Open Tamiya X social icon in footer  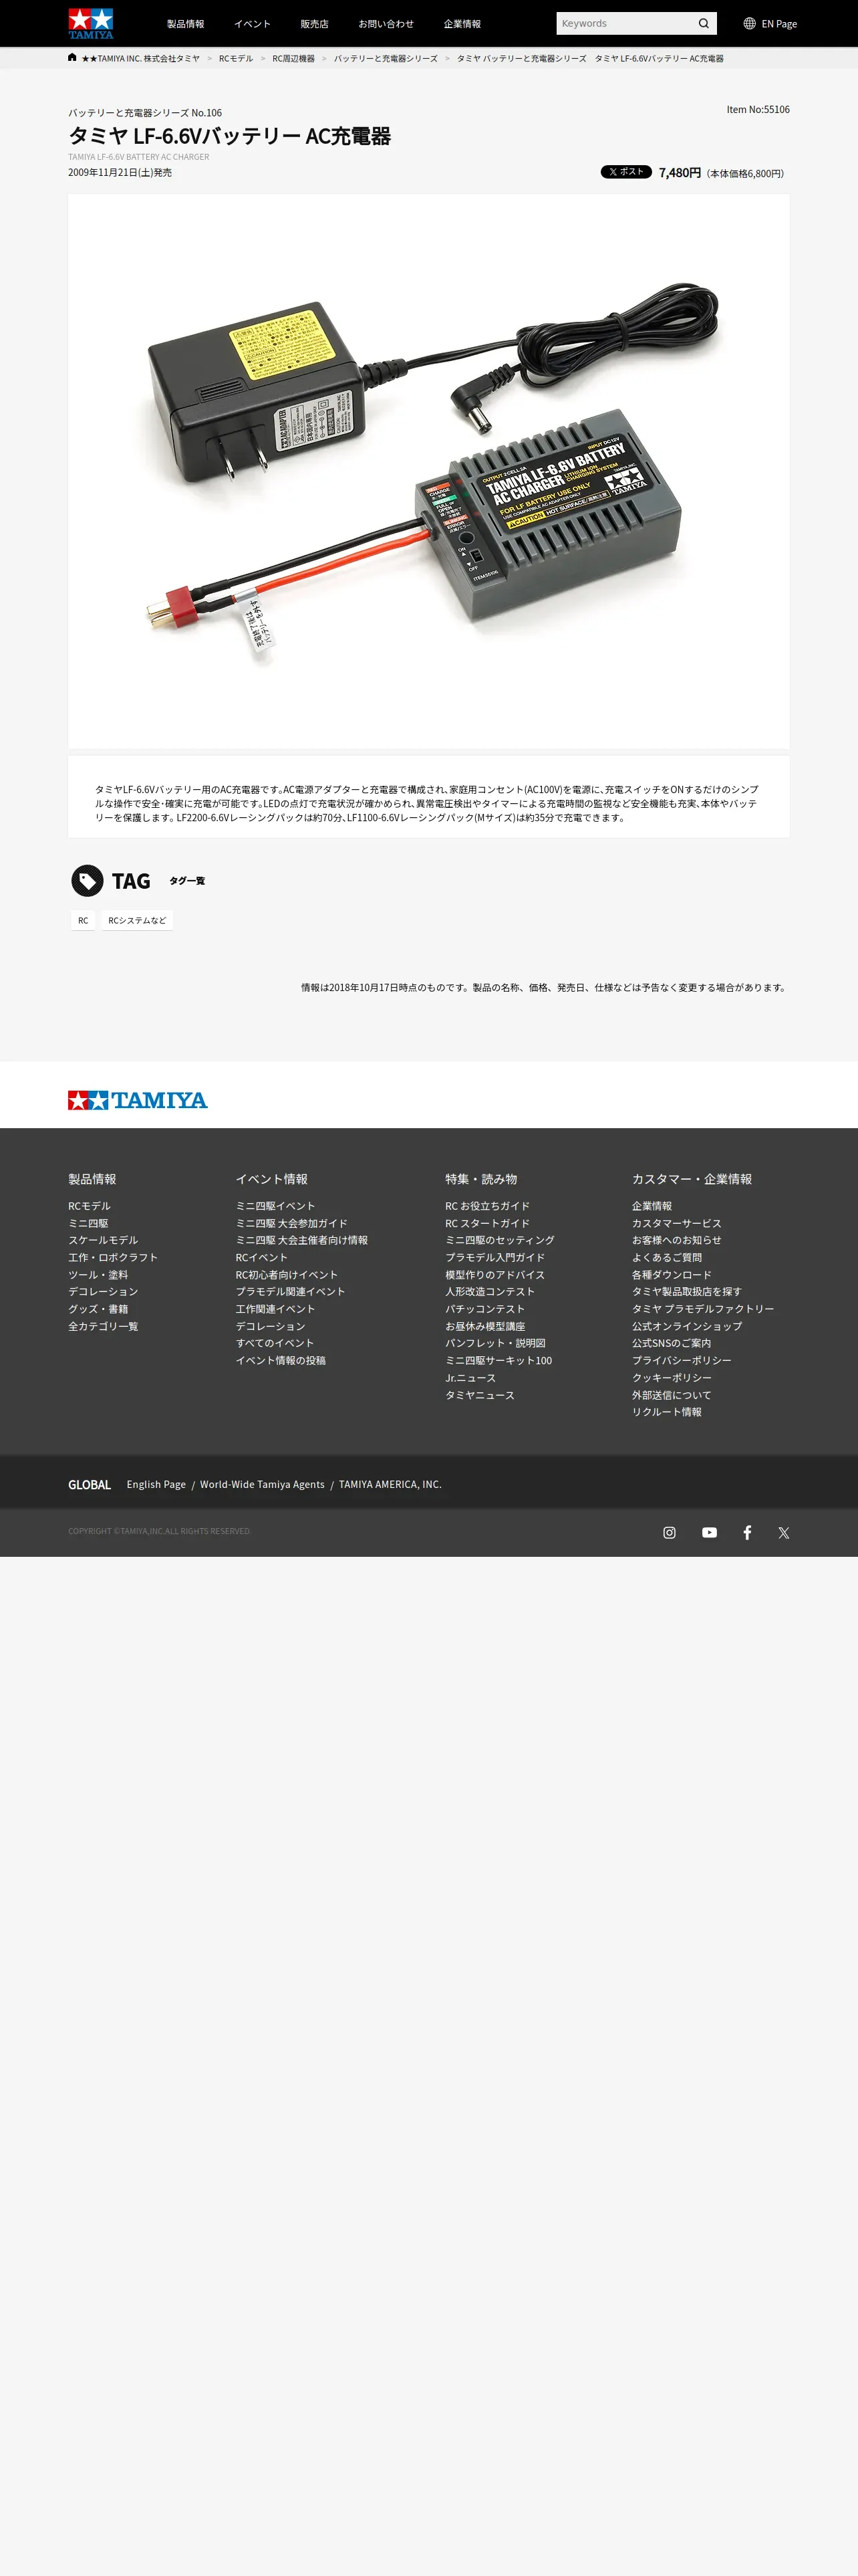click(784, 1532)
